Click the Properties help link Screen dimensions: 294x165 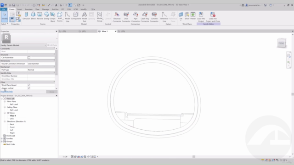pos(6,92)
